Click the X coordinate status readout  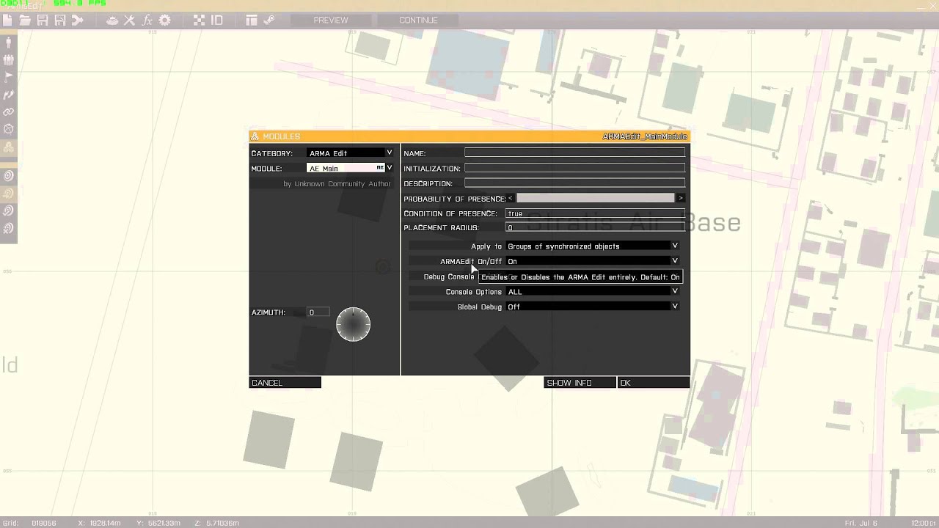[99, 523]
